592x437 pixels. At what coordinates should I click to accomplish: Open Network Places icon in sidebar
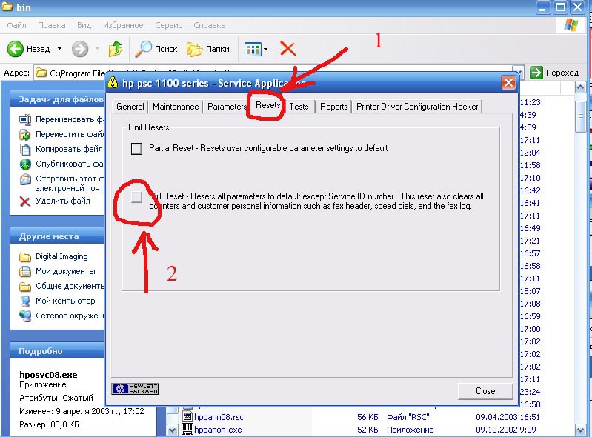tap(25, 316)
